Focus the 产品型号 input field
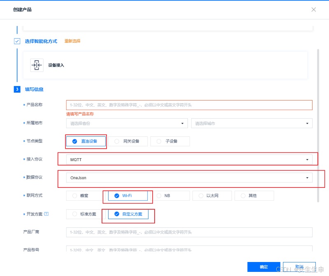The image size is (329, 276). pos(189,249)
